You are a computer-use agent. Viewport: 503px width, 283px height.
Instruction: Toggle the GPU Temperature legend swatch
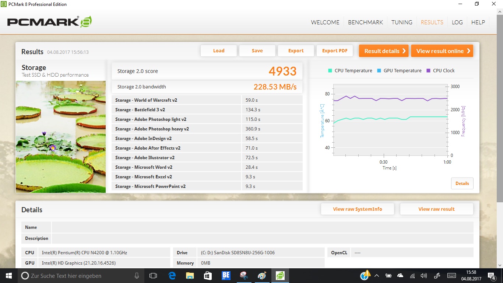[x=379, y=70]
